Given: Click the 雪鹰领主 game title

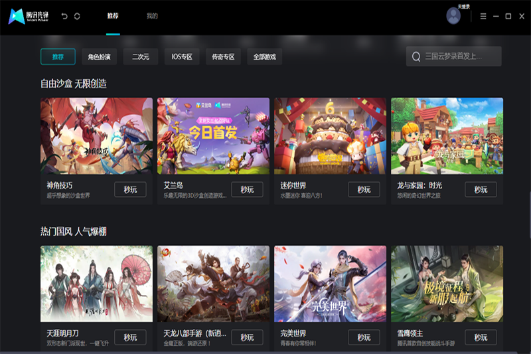Looking at the screenshot, I should click(410, 333).
